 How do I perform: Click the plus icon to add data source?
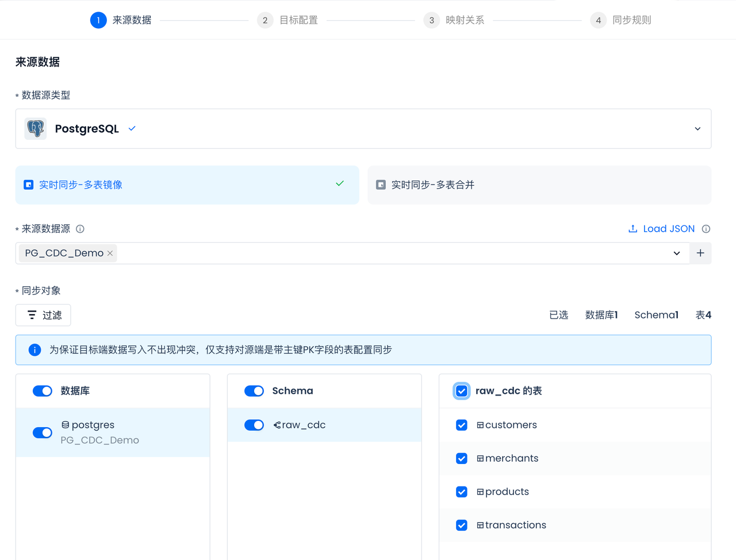point(700,253)
